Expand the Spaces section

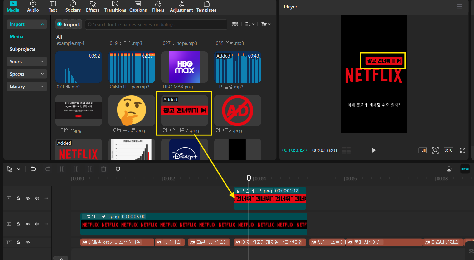pyautogui.click(x=27, y=74)
